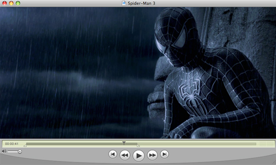
Task: Click the fast-forward double-arrow button
Action: [152, 155]
